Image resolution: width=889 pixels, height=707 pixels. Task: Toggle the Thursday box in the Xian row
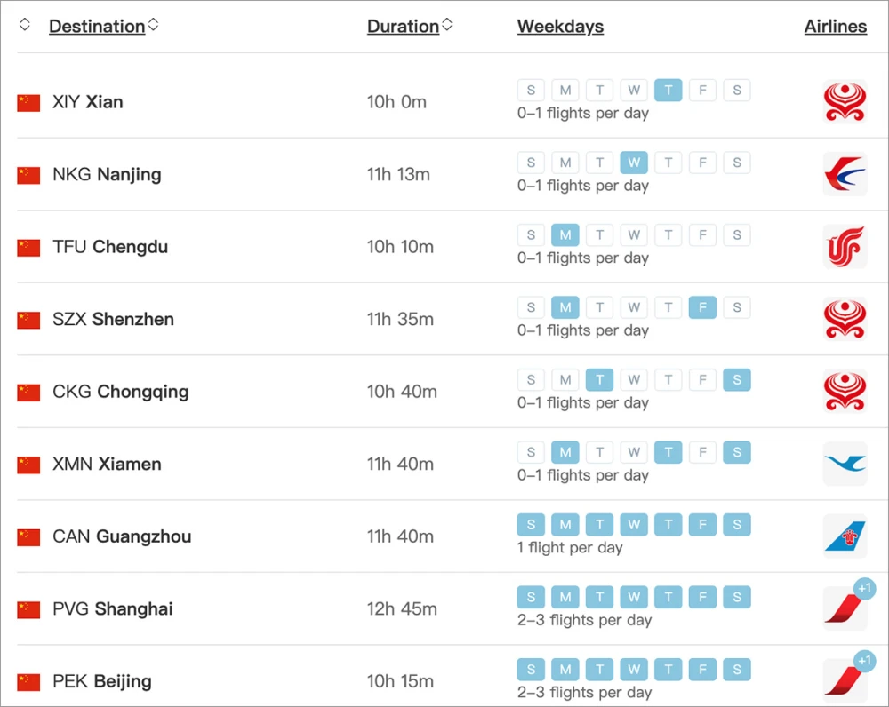(x=669, y=90)
